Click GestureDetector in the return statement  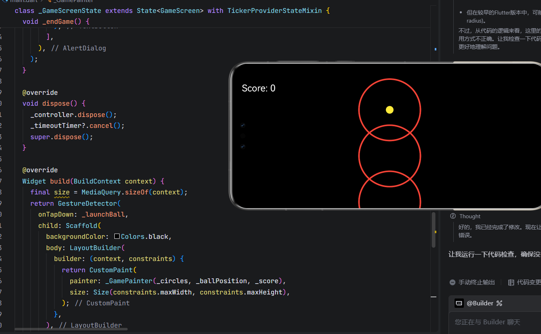pyautogui.click(x=88, y=203)
